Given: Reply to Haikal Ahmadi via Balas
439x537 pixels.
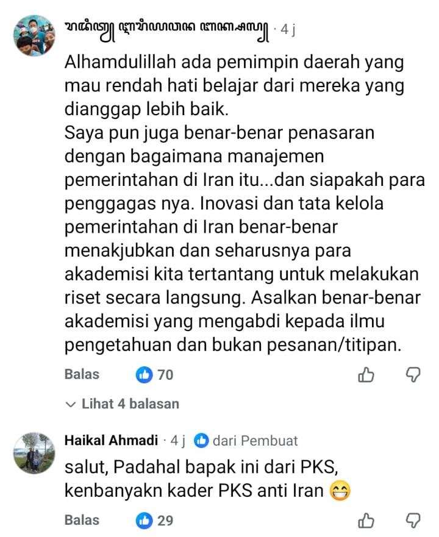Looking at the screenshot, I should pos(82,521).
